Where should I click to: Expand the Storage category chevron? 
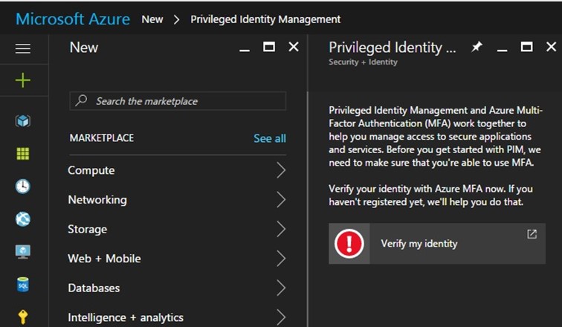coord(281,229)
